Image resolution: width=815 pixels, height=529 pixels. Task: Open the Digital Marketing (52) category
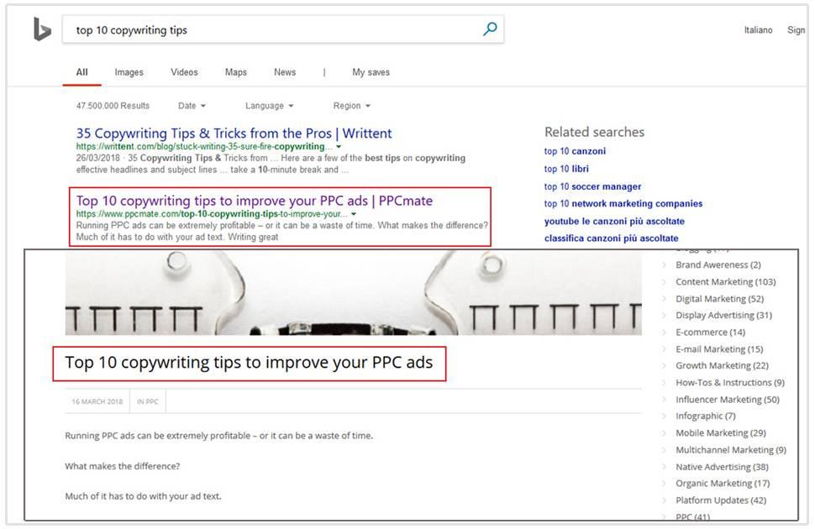point(719,299)
